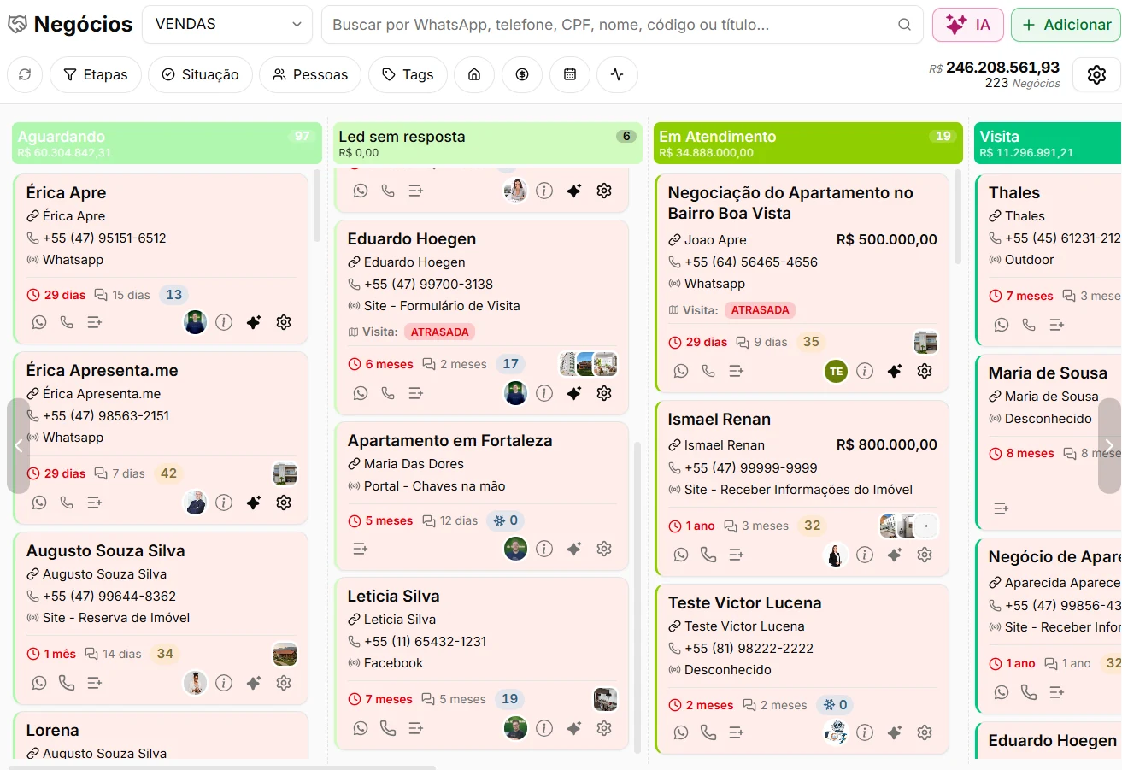Click phone icon on Negociação do Apartamento card
Viewport: 1122px width, 770px height.
708,371
